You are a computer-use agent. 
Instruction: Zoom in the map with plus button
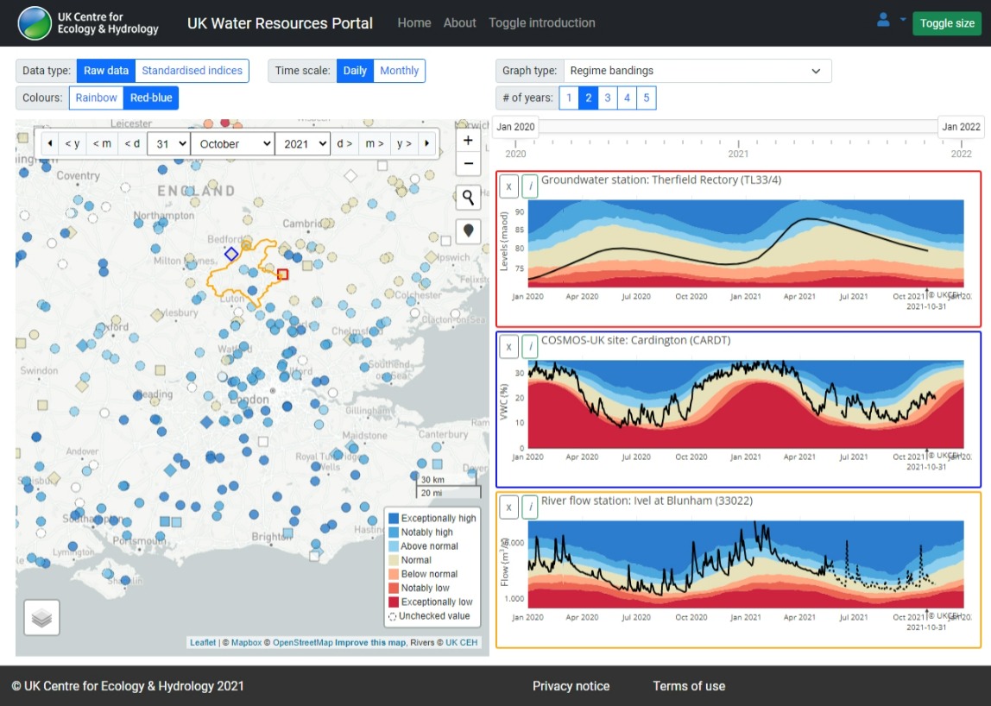468,141
